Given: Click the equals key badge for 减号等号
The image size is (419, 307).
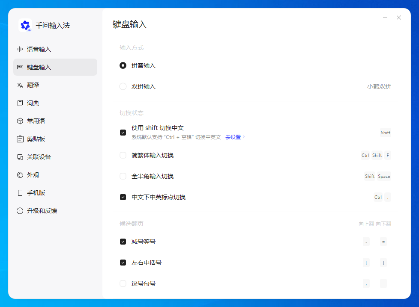Looking at the screenshot, I should [383, 242].
